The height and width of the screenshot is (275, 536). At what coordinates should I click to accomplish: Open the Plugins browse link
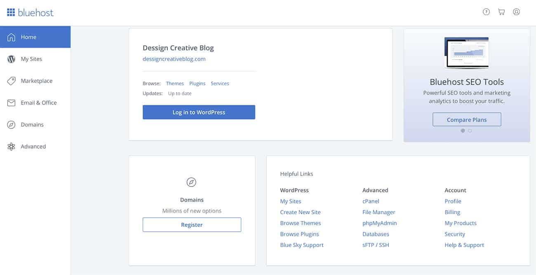click(197, 84)
